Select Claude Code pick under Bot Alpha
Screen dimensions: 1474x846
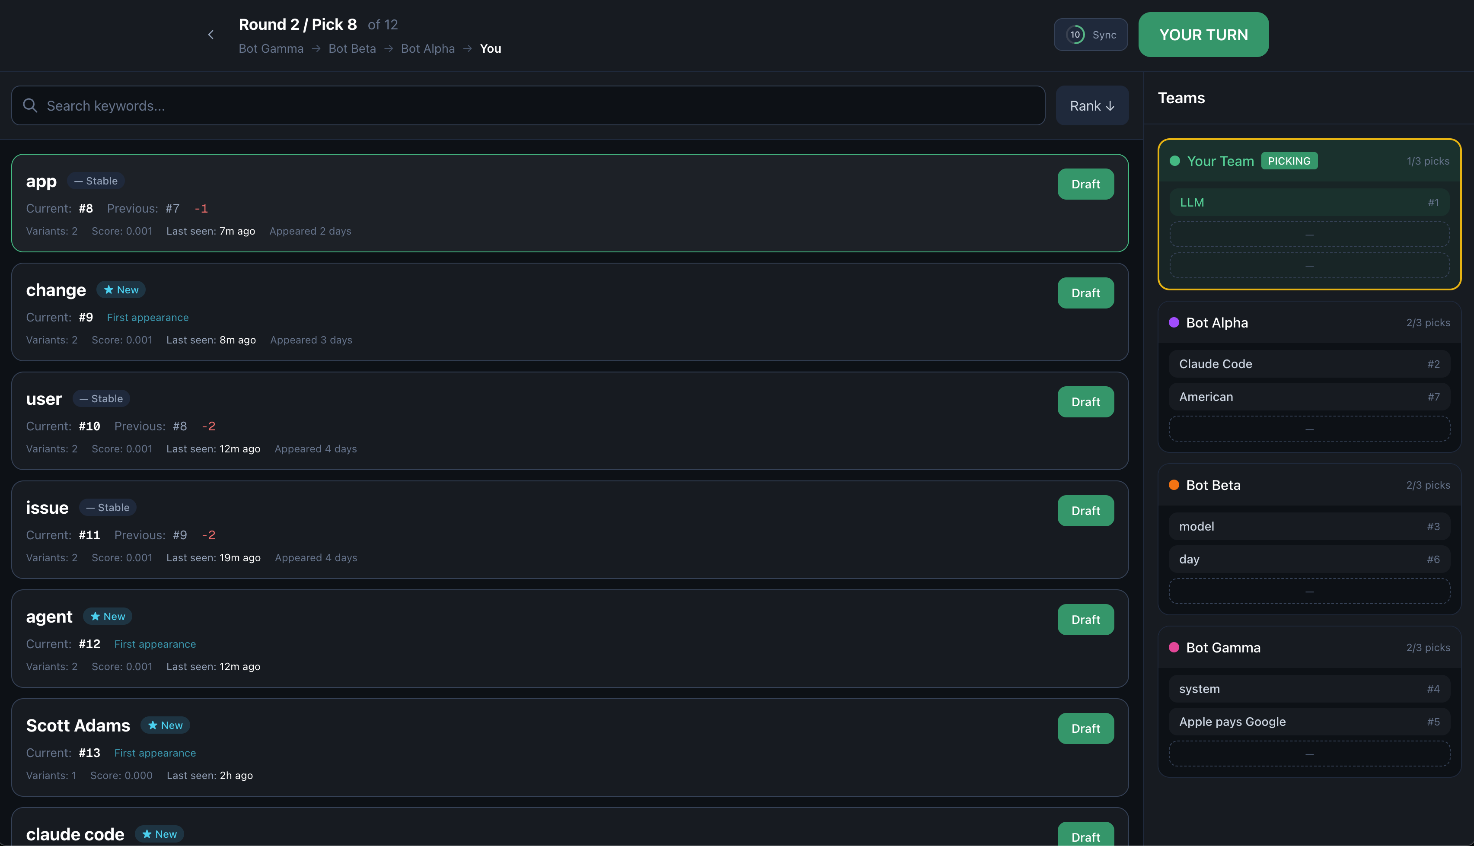point(1309,364)
